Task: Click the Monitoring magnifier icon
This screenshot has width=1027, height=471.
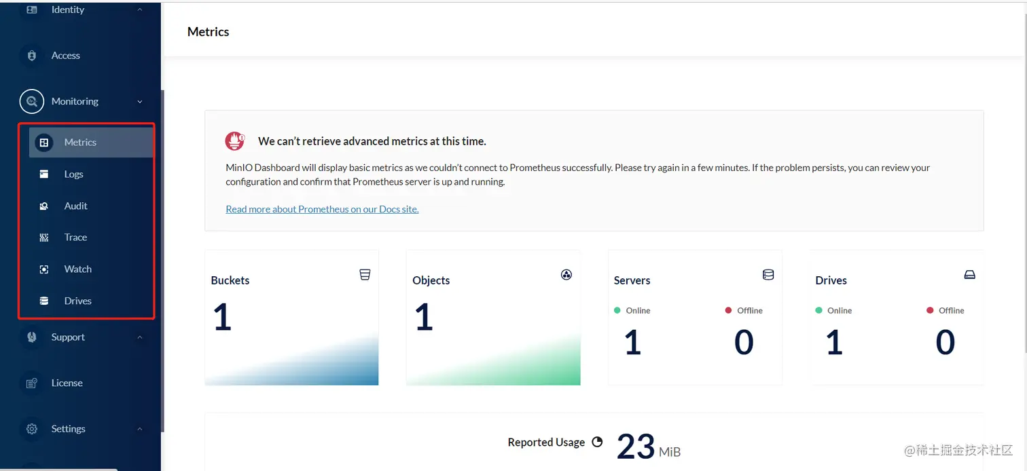Action: [32, 101]
